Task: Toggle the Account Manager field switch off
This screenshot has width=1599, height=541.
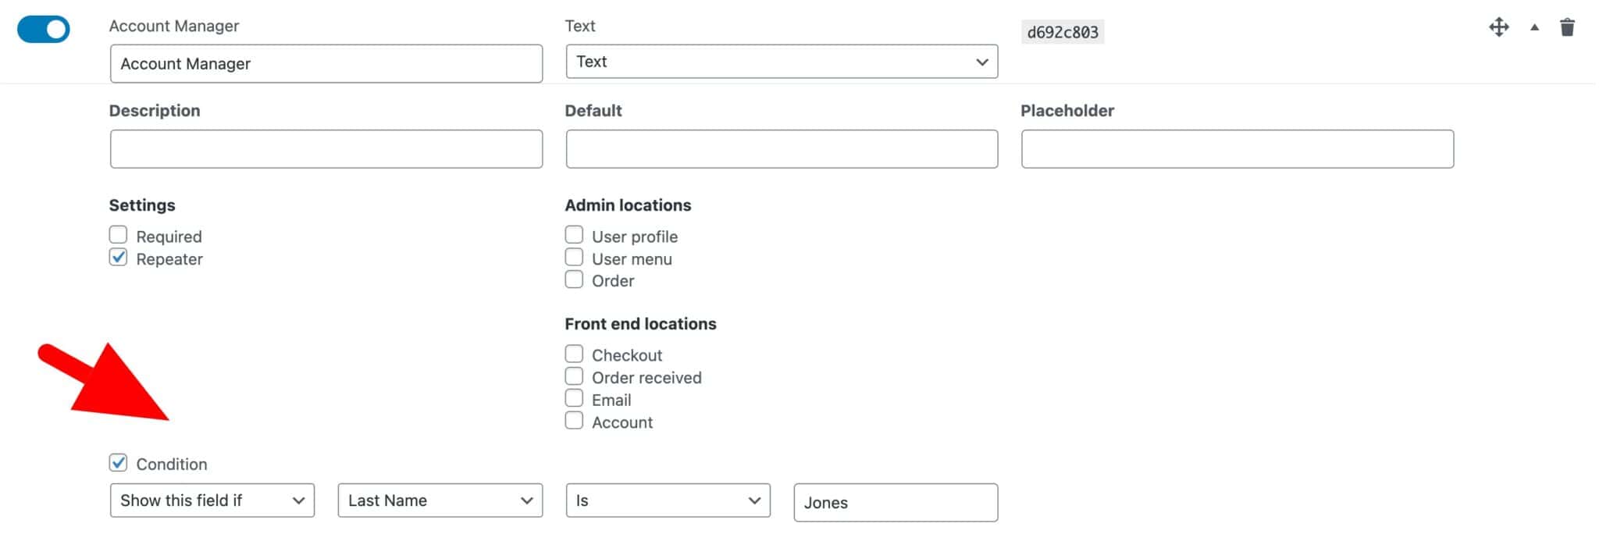Action: point(43,30)
